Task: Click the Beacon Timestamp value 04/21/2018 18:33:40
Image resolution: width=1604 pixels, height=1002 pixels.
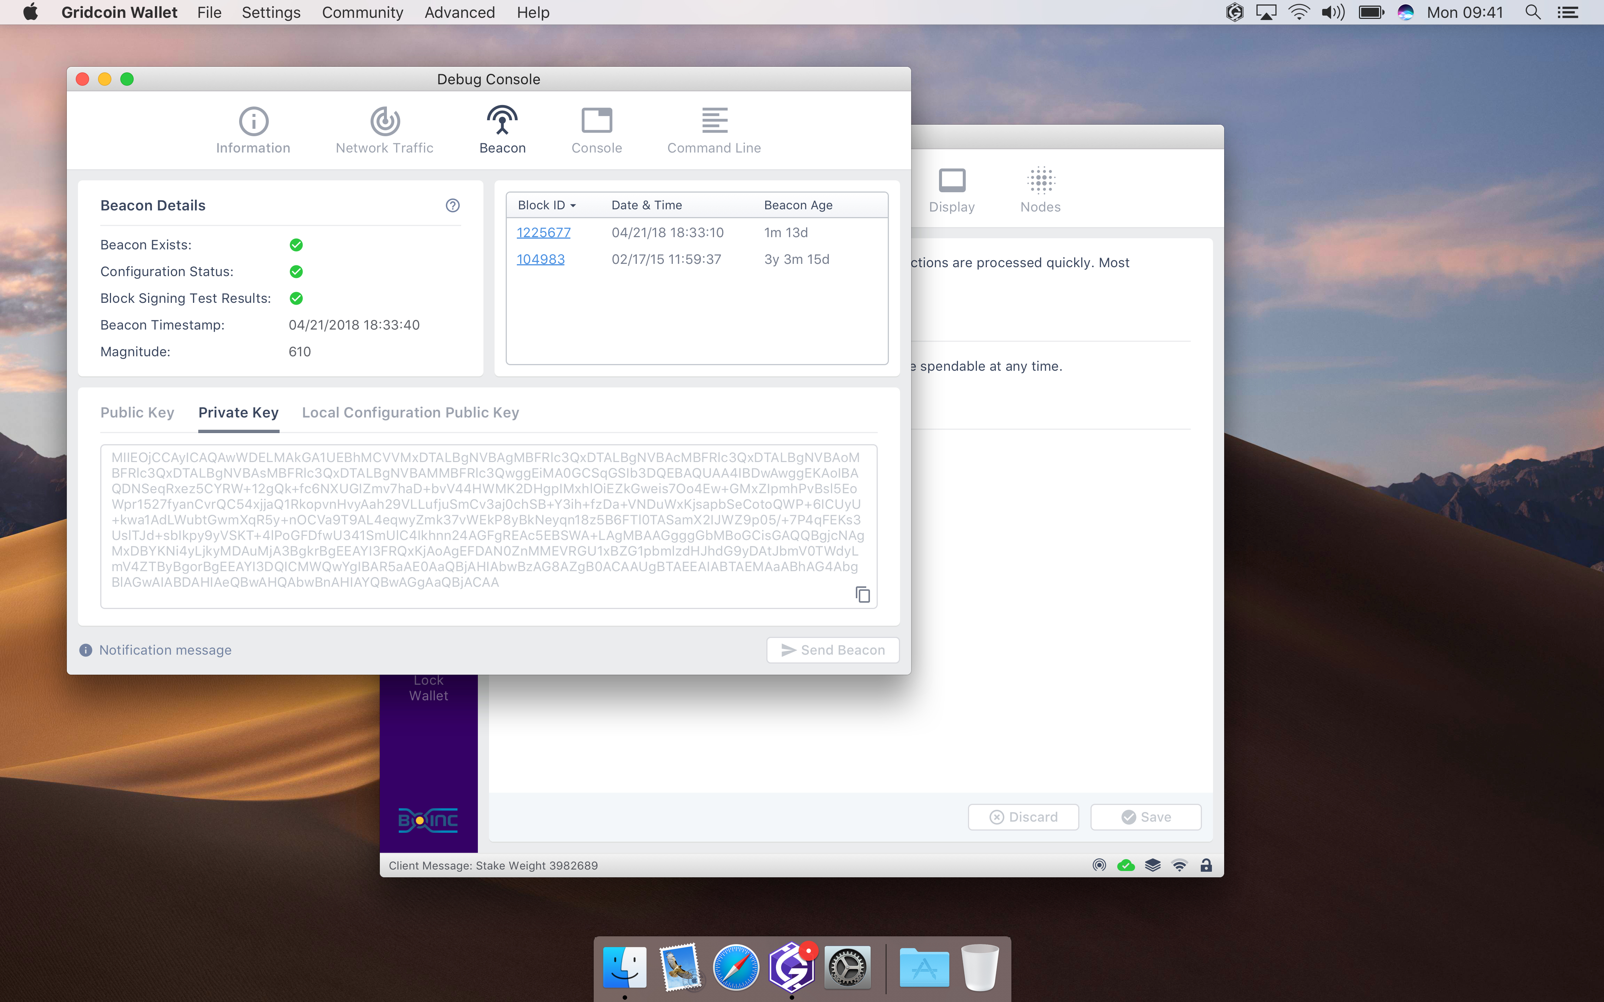Action: pos(354,325)
